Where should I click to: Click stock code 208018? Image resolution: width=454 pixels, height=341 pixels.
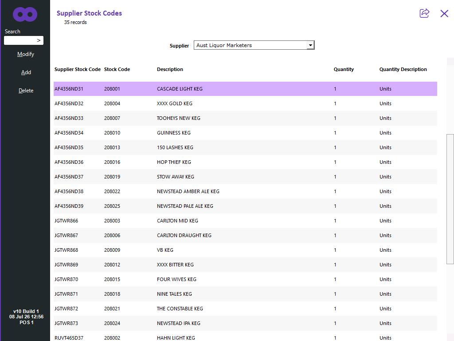point(112,294)
